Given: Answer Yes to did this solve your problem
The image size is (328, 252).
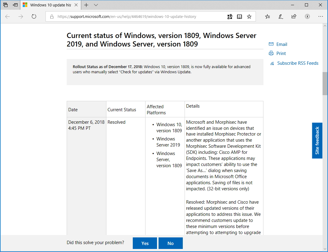Looking at the screenshot, I should [x=145, y=243].
